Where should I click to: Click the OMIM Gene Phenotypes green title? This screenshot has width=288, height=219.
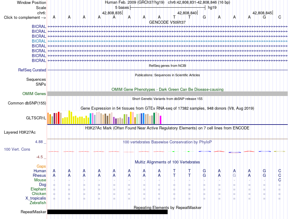click(x=167, y=89)
